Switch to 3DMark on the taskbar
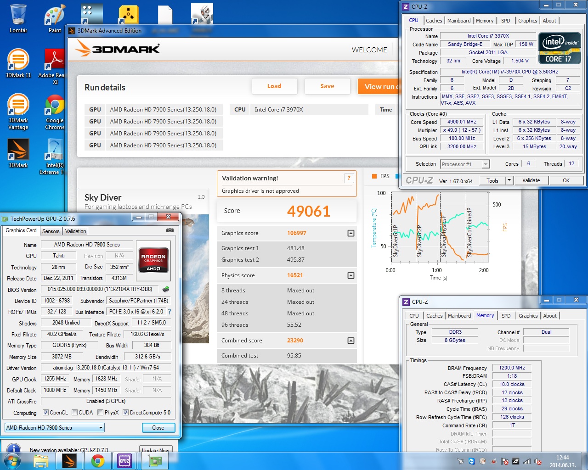This screenshot has height=470, width=588. pyautogui.click(x=69, y=461)
